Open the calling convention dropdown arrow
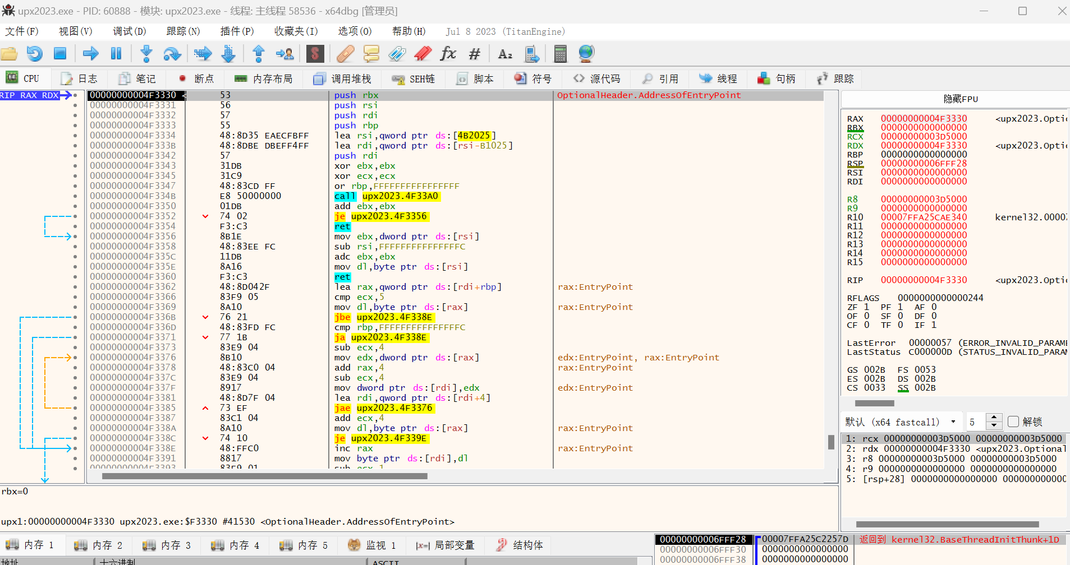The width and height of the screenshot is (1070, 565). point(953,422)
